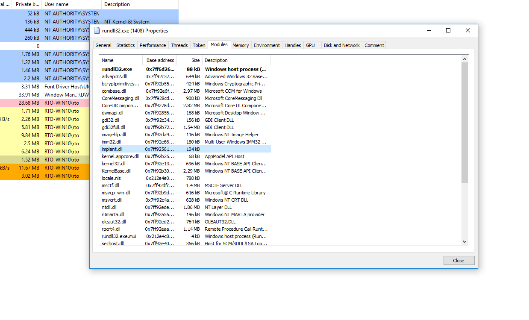The image size is (529, 320).
Task: Click Private bytes column header in background window
Action: pos(26,4)
